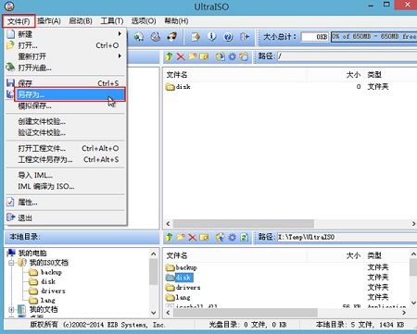Open the 操作(A) menu
This screenshot has width=417, height=334.
click(49, 21)
